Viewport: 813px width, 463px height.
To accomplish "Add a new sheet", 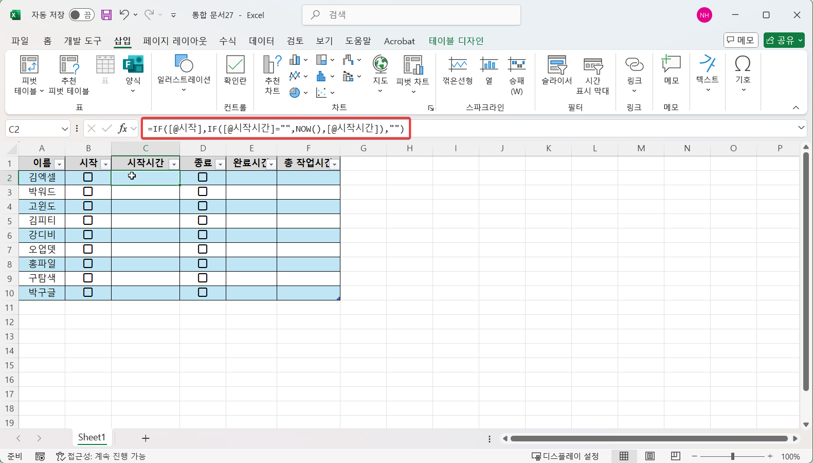I will point(146,438).
